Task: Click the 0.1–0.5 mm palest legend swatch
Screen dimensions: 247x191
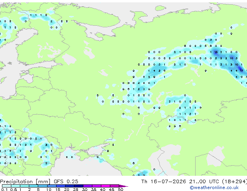Action: click(x=7, y=186)
